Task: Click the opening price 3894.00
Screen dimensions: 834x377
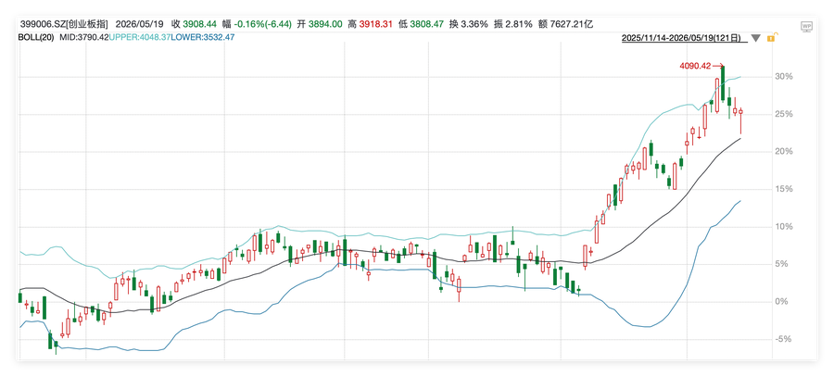Action: [326, 24]
